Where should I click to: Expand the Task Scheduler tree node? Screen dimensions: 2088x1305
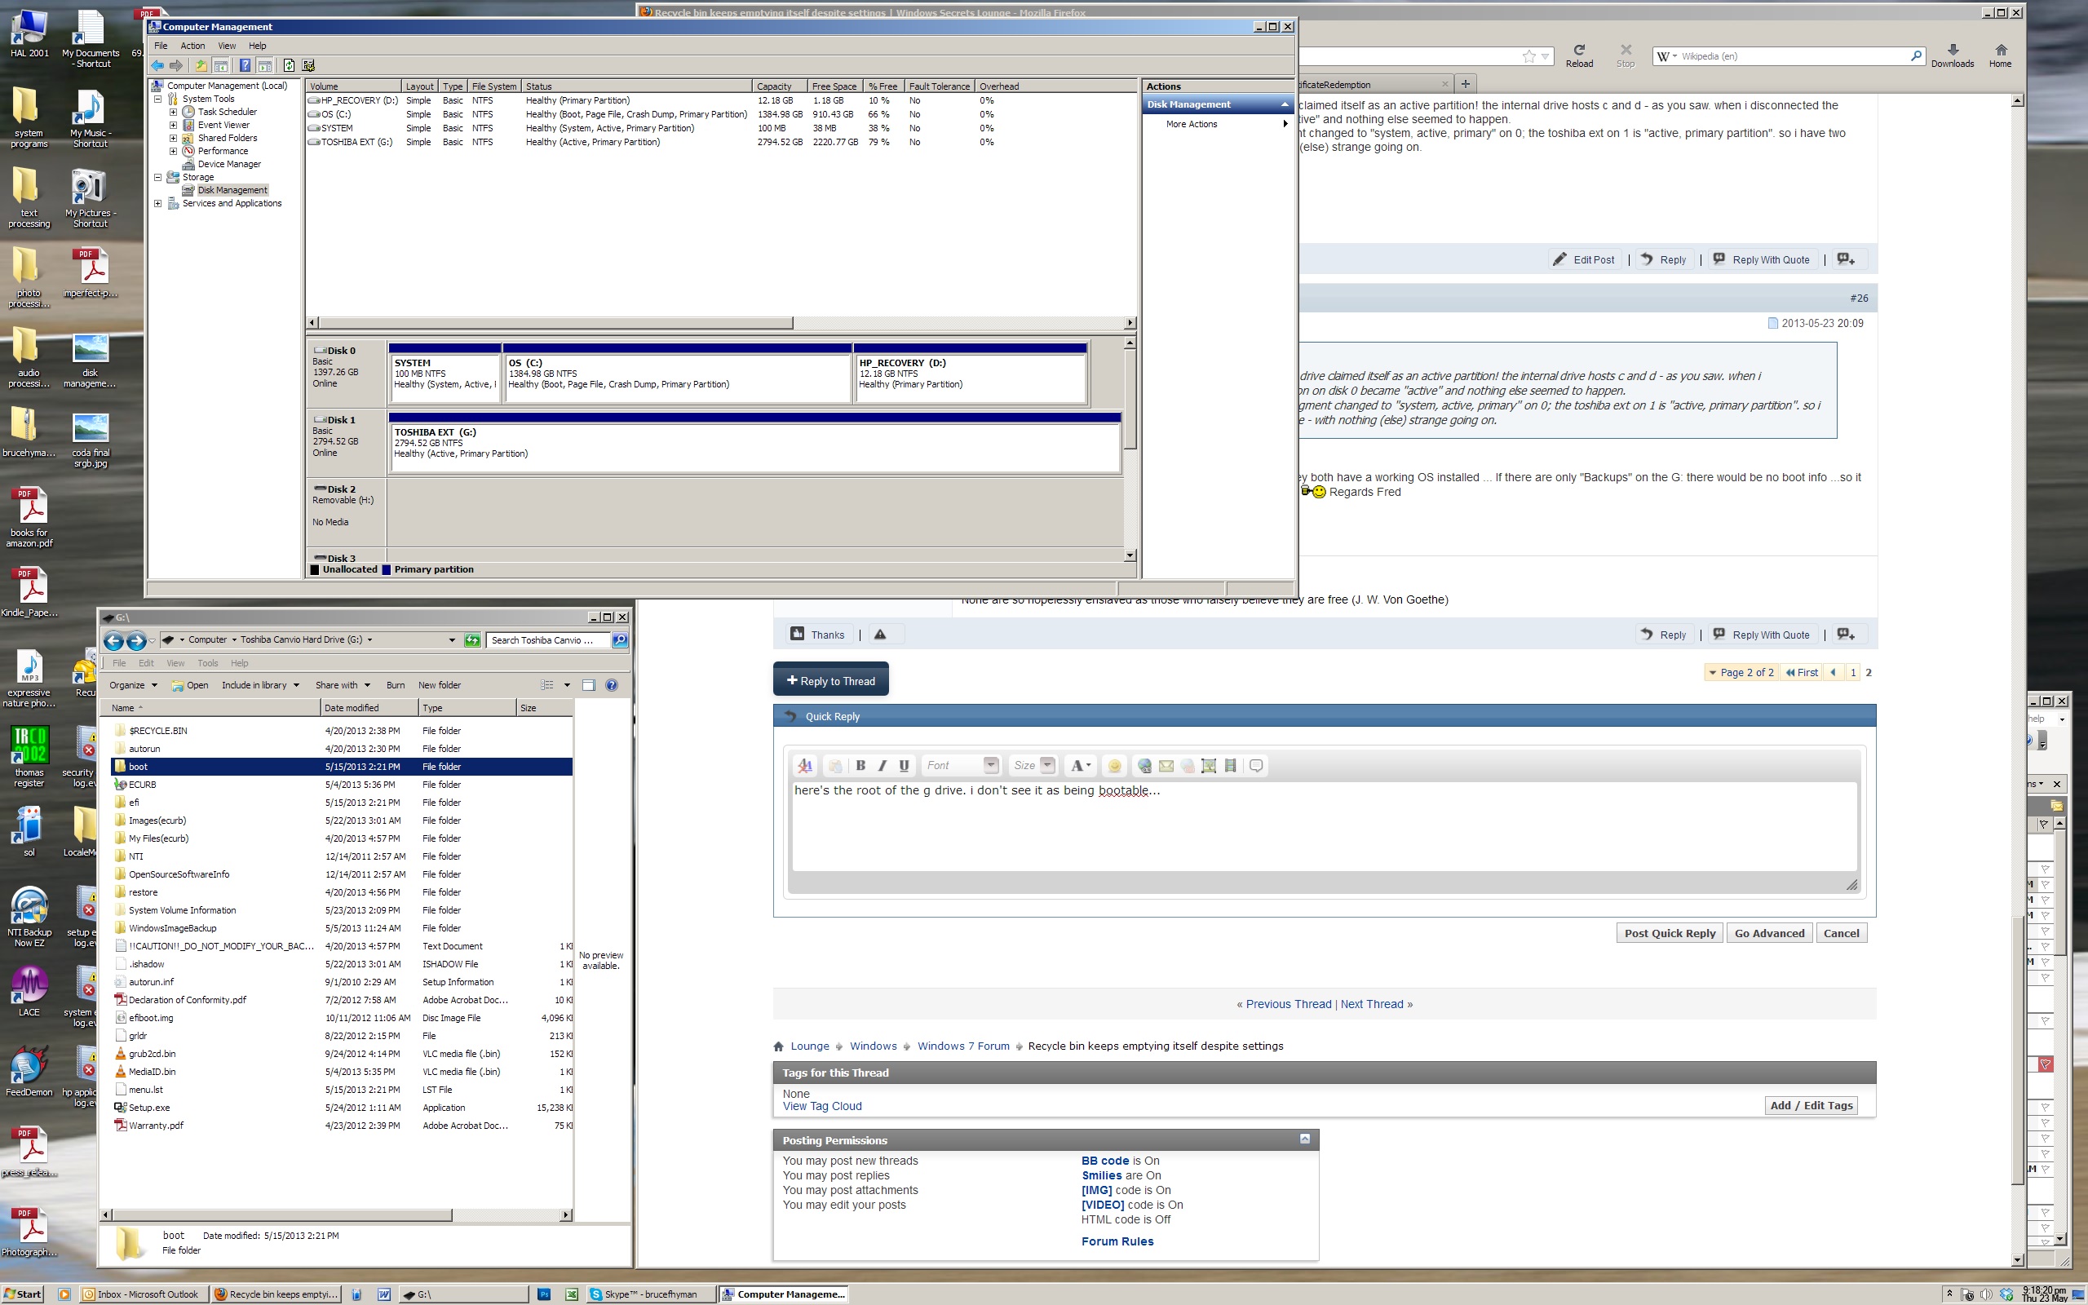click(173, 113)
